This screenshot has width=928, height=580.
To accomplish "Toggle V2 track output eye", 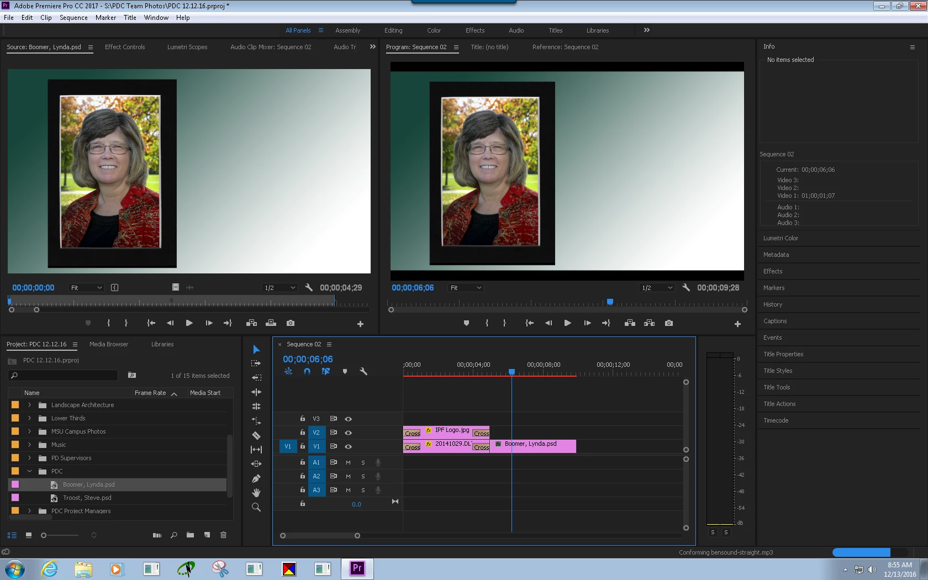I will coord(349,433).
